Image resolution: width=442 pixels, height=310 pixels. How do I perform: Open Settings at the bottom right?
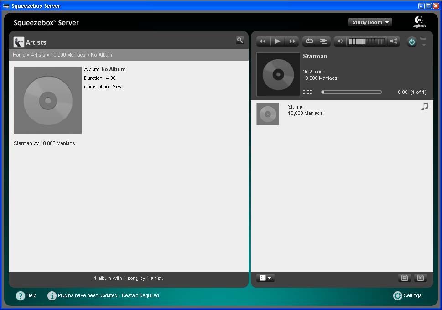pos(407,296)
